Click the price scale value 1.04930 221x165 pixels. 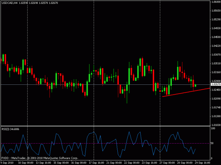216,28
